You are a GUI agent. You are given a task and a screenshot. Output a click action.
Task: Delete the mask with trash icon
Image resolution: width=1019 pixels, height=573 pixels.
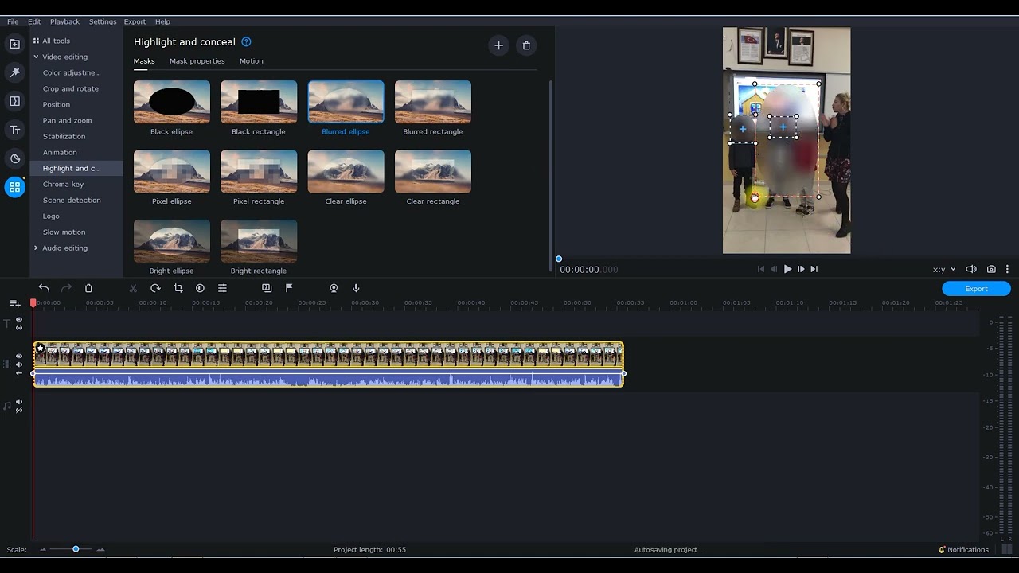point(526,45)
